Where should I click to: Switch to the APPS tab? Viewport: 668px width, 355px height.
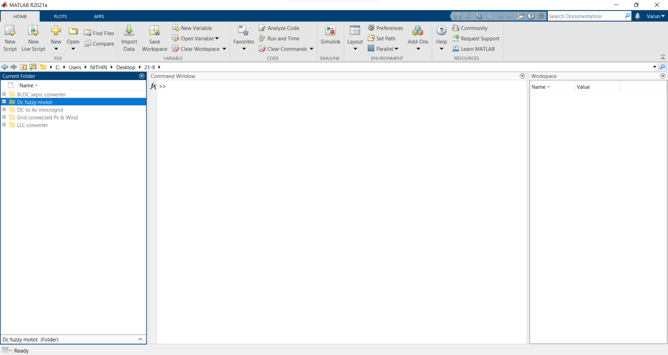coord(99,17)
